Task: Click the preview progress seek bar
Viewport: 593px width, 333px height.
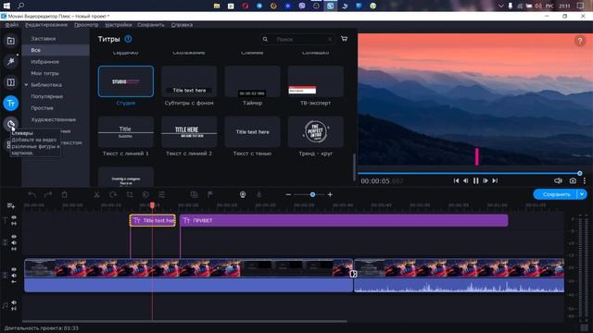Action: click(469, 173)
